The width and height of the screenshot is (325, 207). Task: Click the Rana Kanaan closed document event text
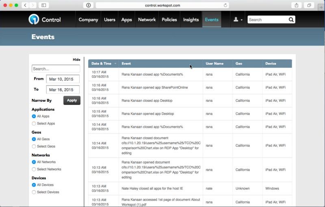click(161, 146)
